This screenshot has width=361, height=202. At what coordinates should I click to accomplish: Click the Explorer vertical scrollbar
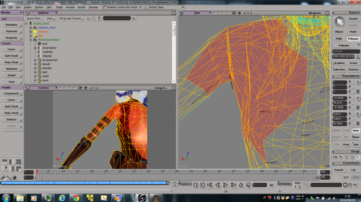(174, 52)
